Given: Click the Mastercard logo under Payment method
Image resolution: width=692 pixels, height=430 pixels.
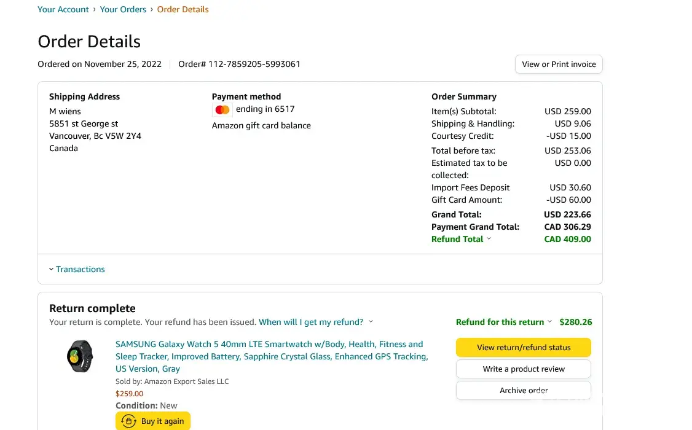Looking at the screenshot, I should (x=222, y=110).
